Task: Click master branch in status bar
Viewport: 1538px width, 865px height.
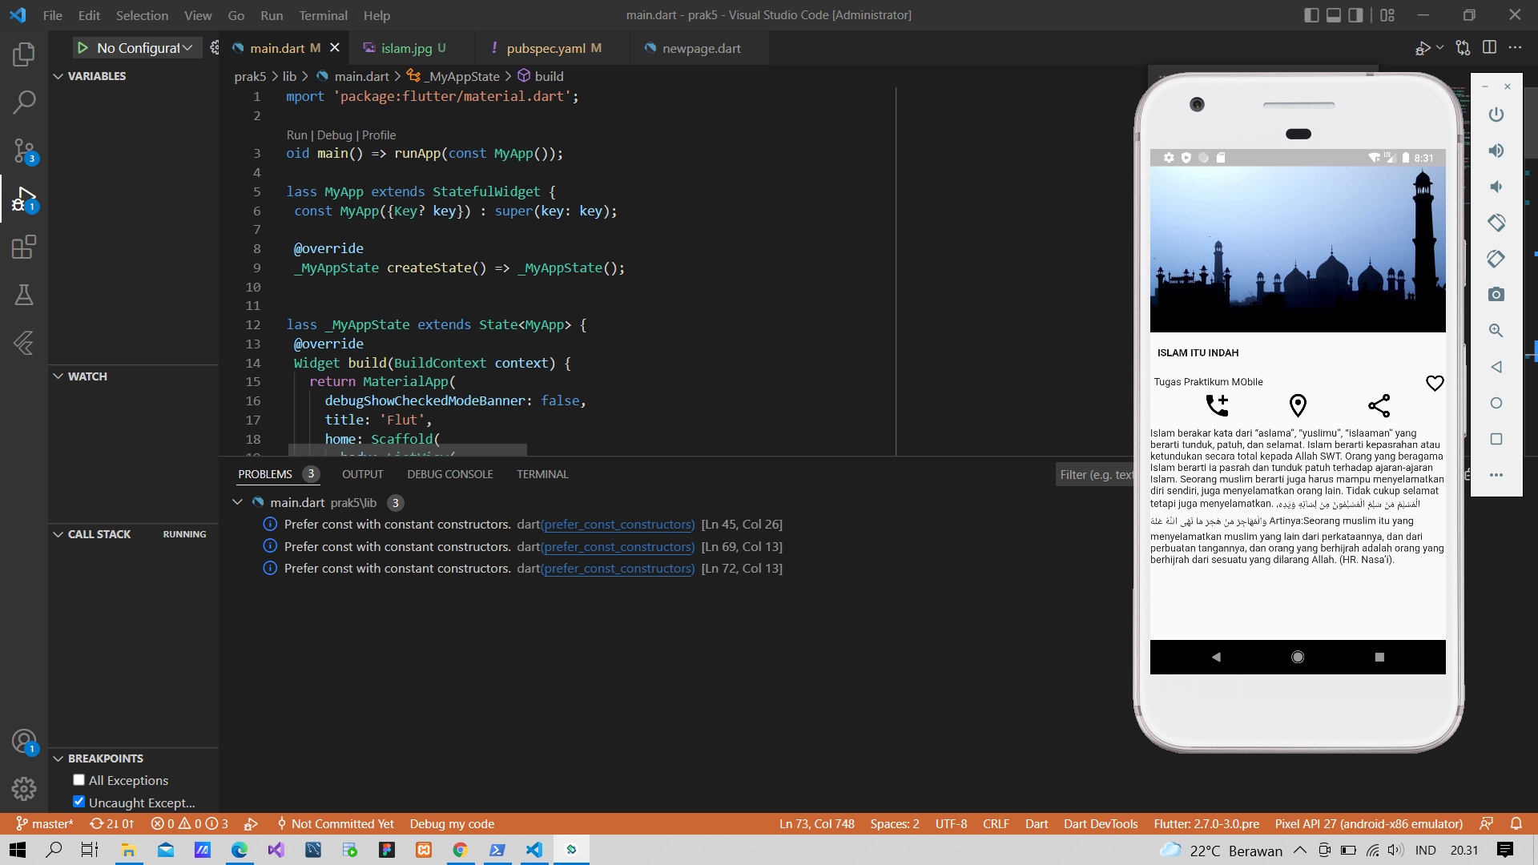Action: click(x=44, y=823)
